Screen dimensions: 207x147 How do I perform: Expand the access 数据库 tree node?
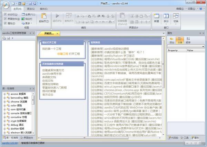click(4, 94)
